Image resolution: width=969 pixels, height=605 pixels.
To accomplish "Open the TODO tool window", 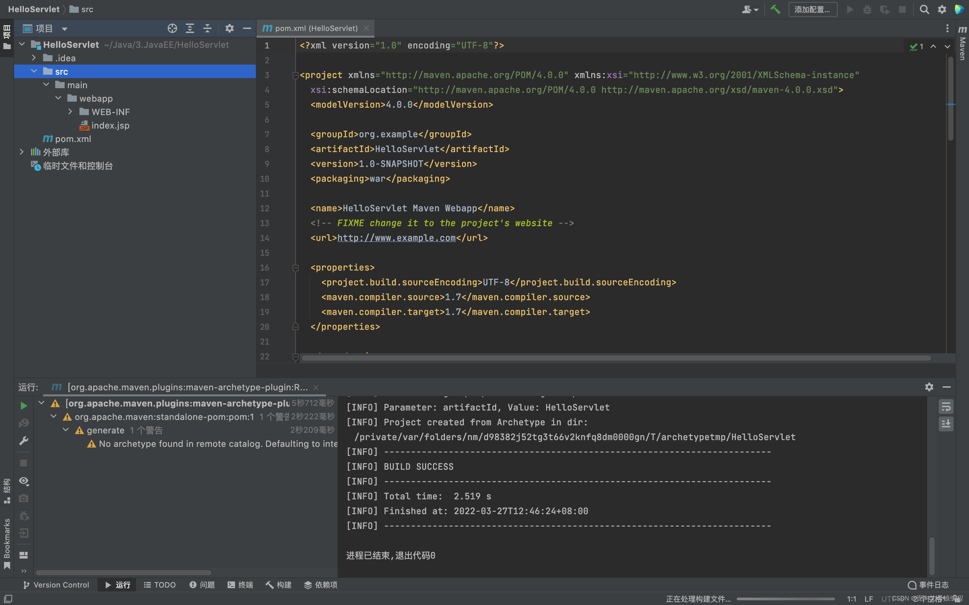I will 160,584.
